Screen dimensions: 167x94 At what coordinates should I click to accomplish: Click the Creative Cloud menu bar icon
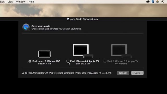[x=148, y=2]
